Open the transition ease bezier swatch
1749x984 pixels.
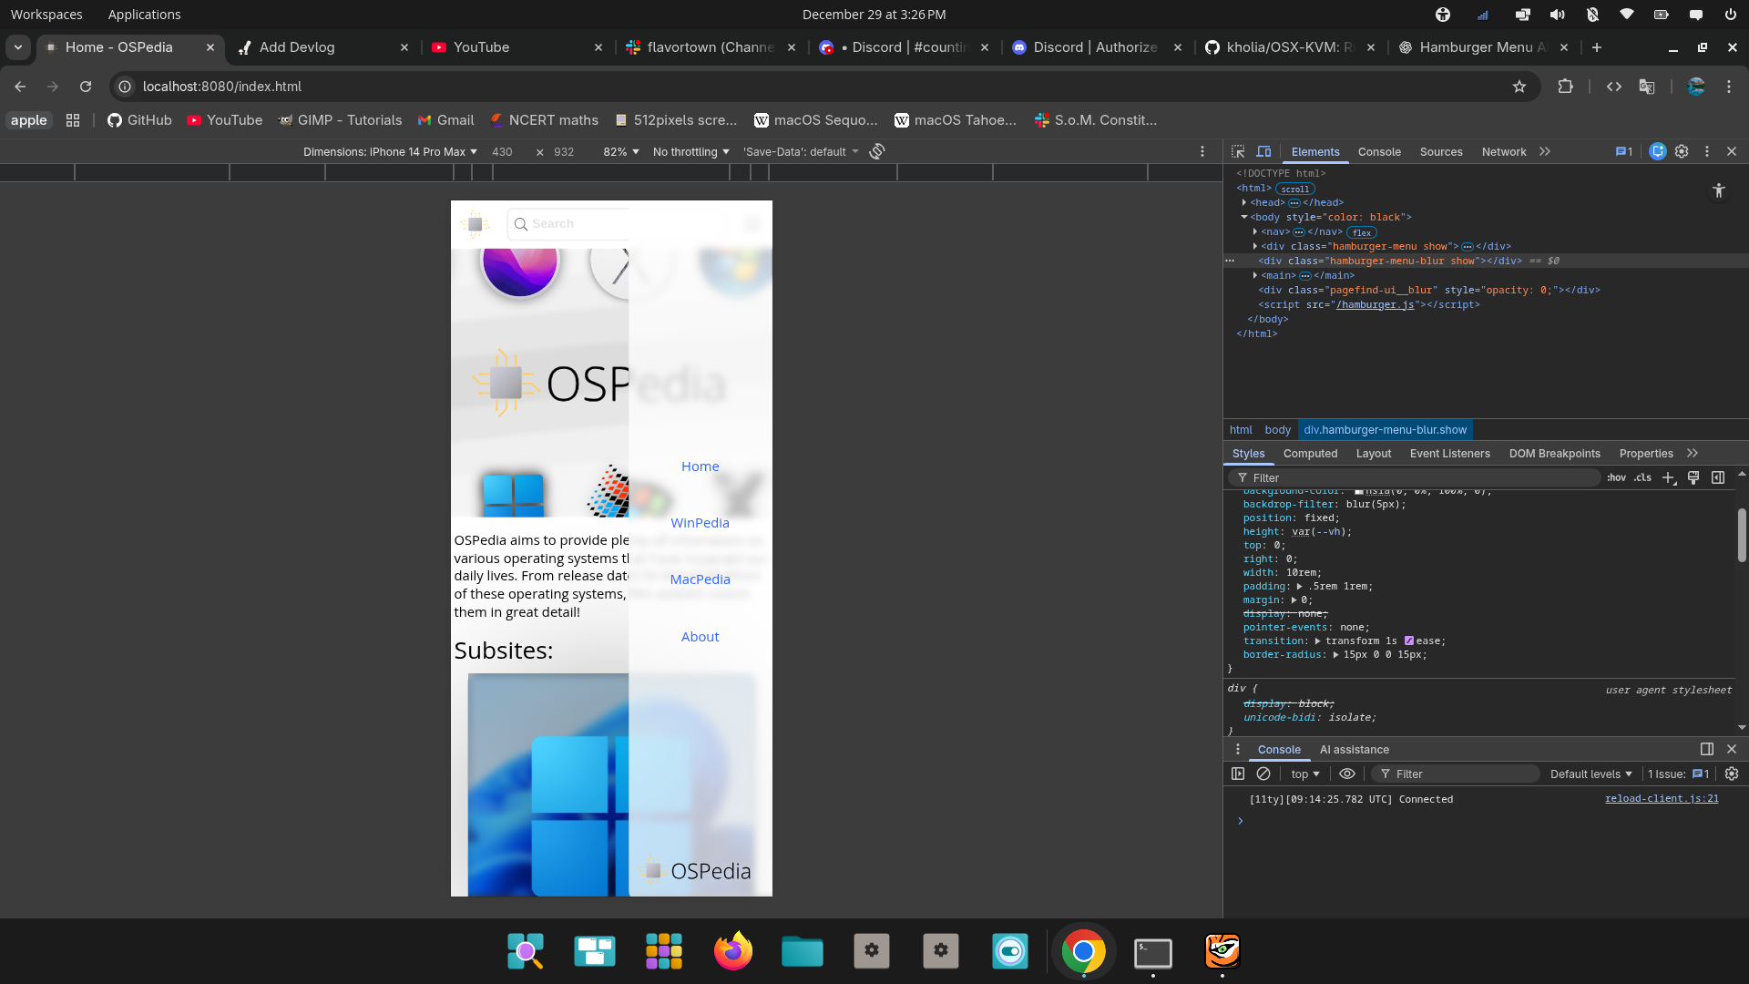1409,641
